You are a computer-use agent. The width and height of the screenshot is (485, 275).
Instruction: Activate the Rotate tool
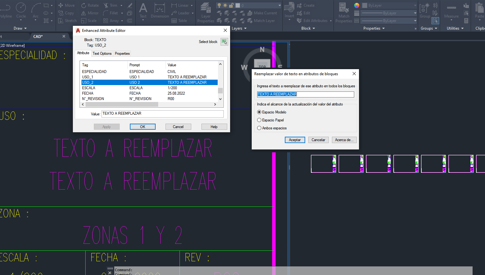pos(90,5)
